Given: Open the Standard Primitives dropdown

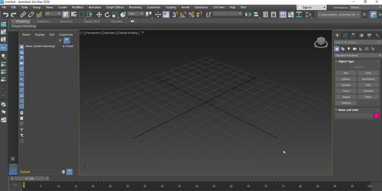Looking at the screenshot, I should click(358, 55).
